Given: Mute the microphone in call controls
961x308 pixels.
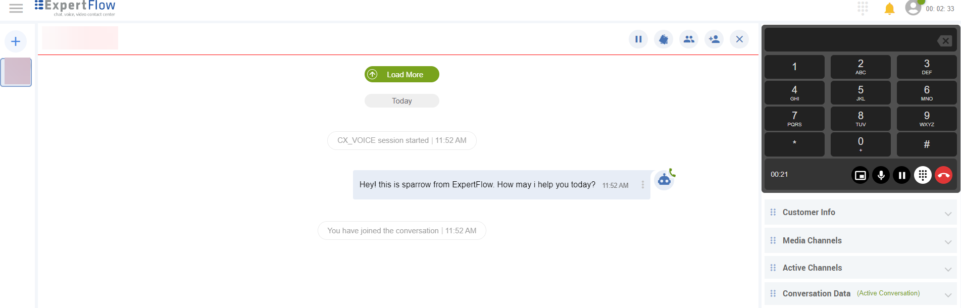Looking at the screenshot, I should point(881,175).
